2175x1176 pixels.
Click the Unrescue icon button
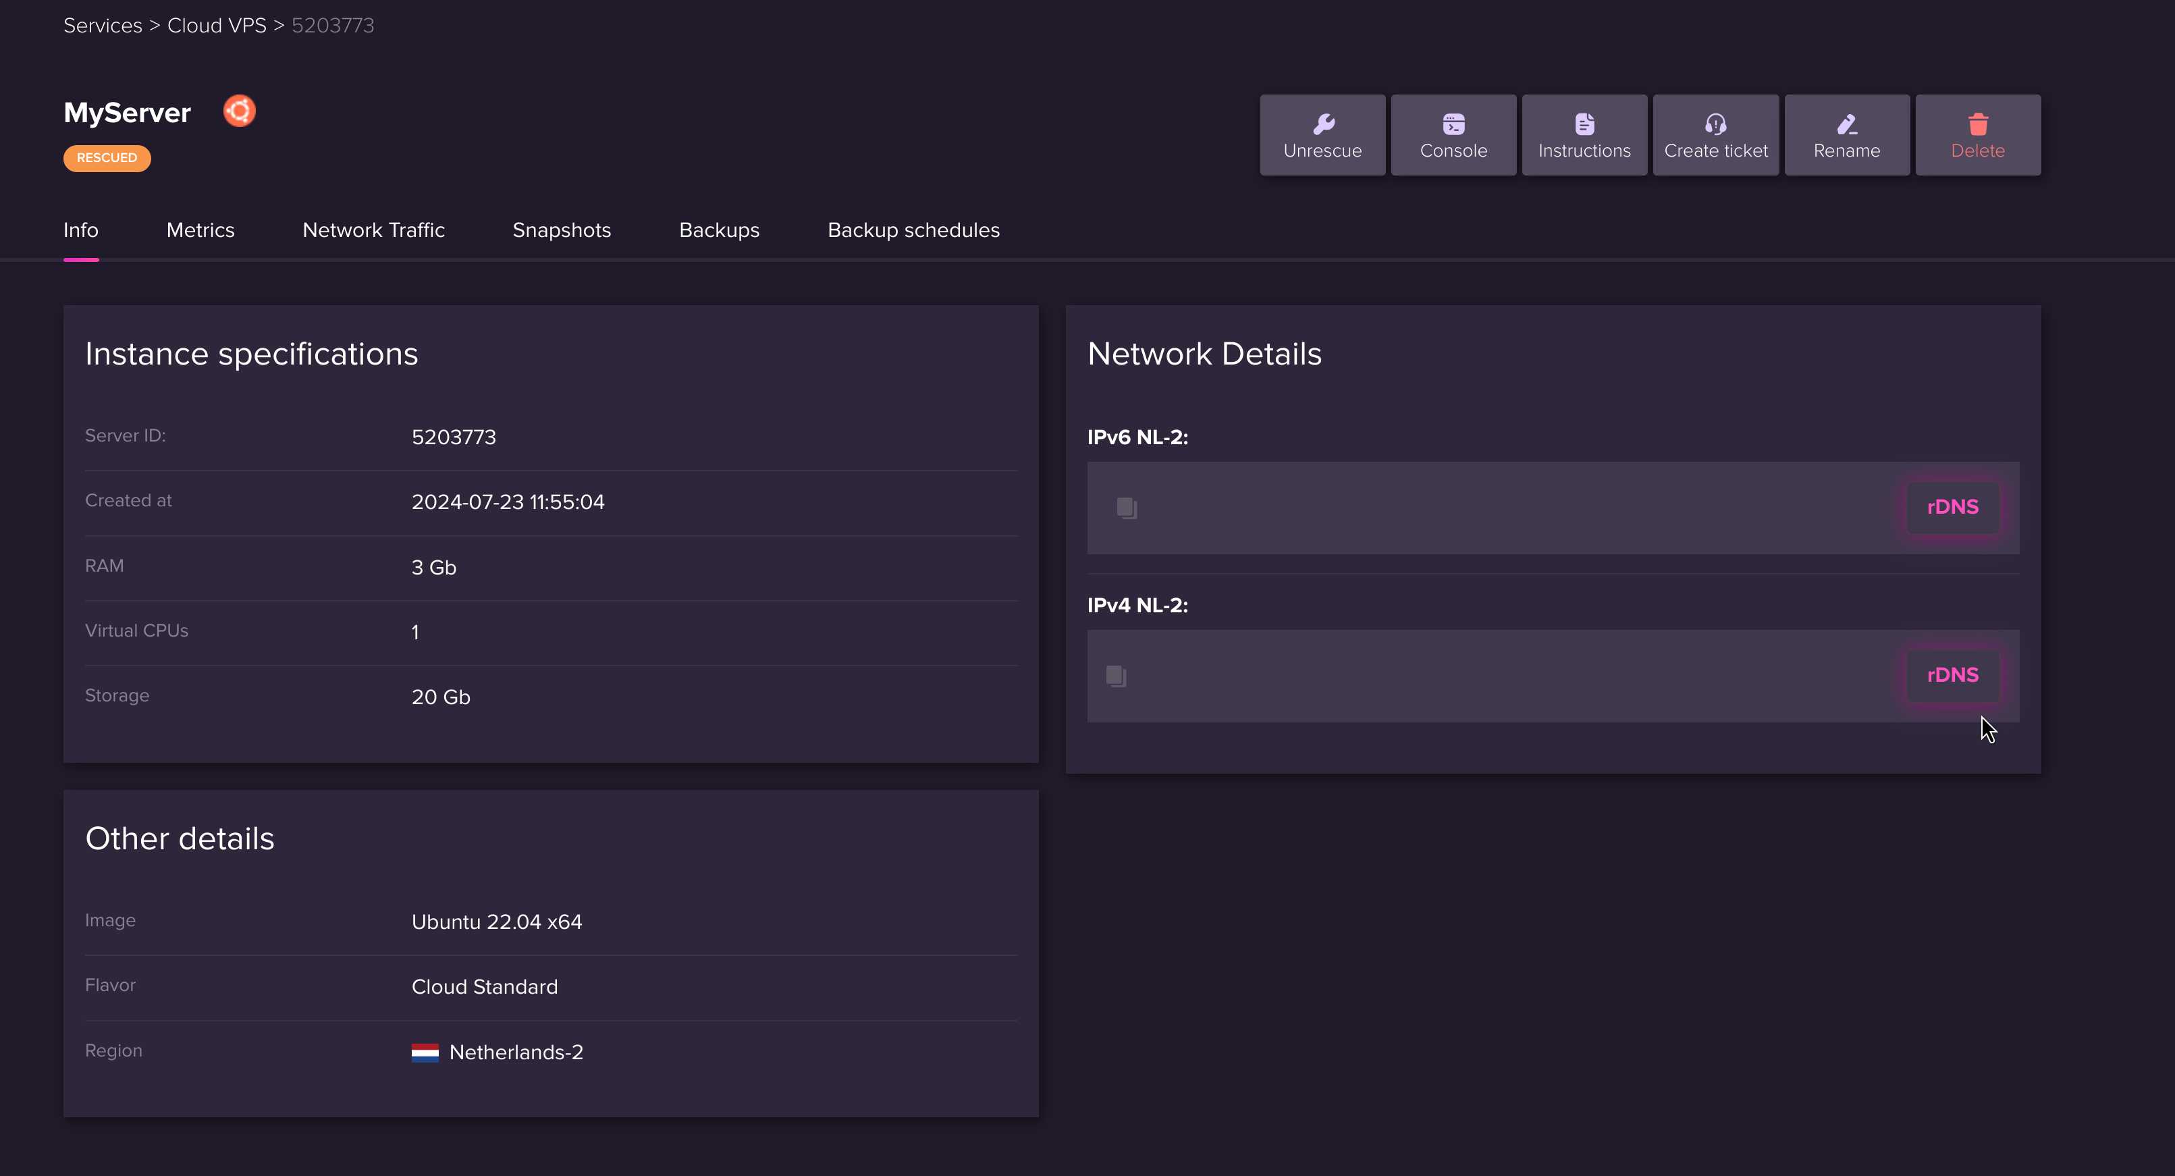pyautogui.click(x=1322, y=133)
